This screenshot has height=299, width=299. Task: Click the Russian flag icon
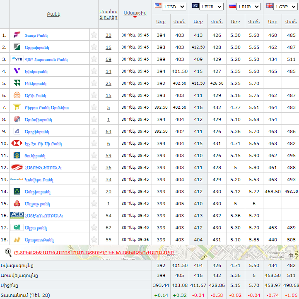tap(233, 6)
